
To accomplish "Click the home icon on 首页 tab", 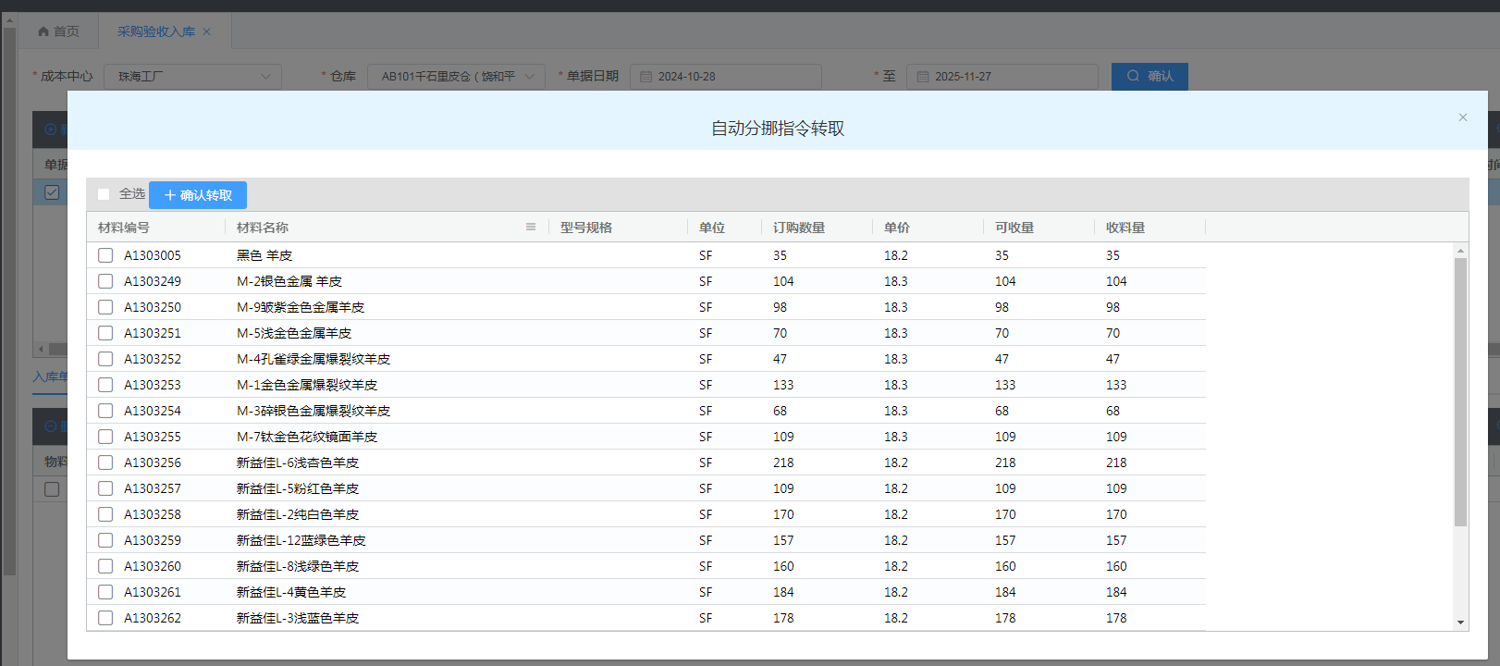I will coord(43,31).
